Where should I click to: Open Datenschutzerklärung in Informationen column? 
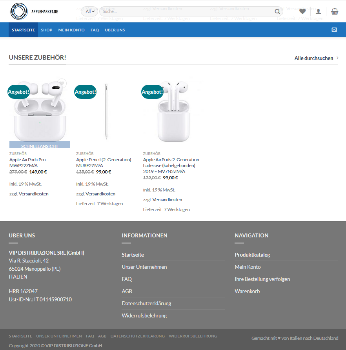(146, 303)
